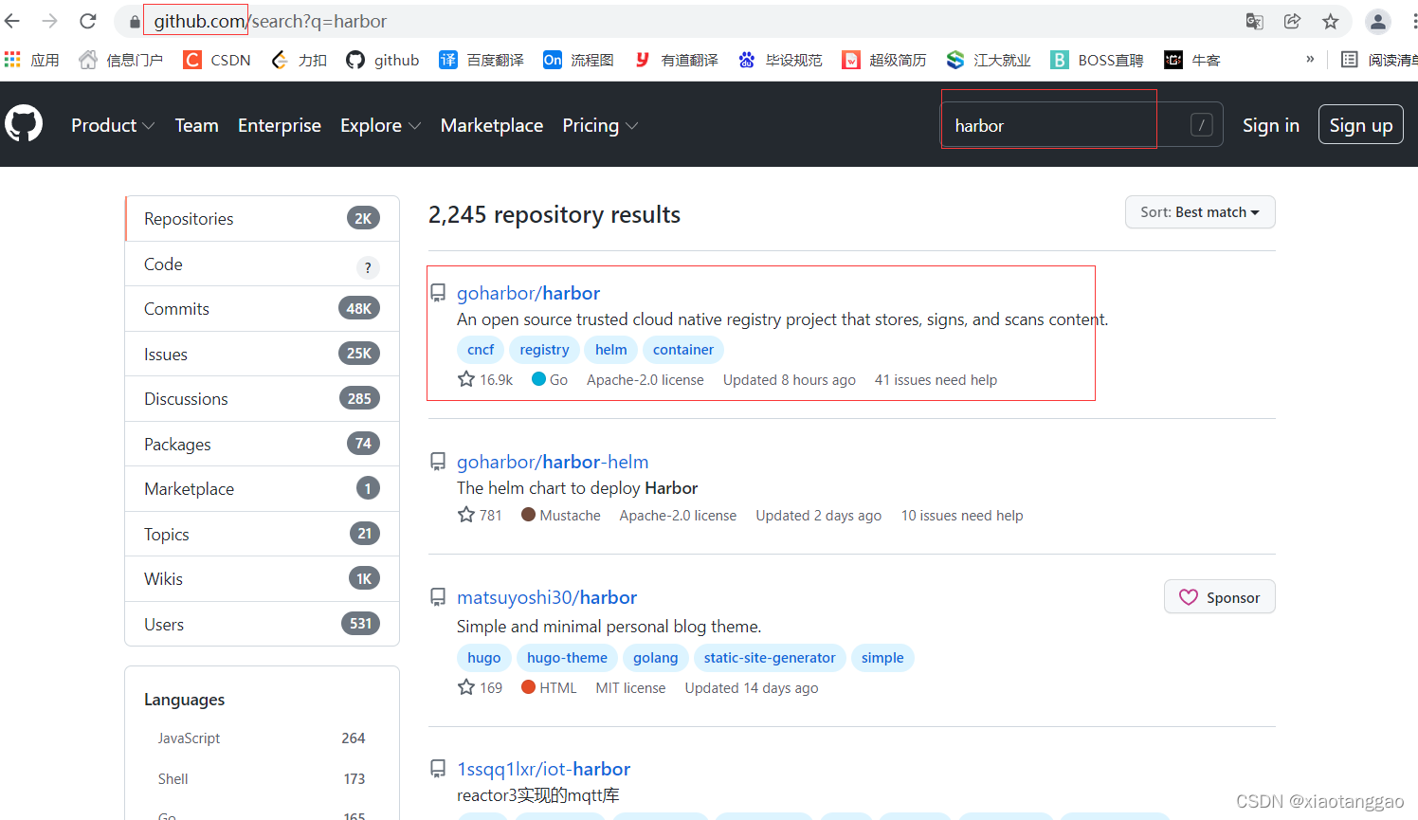
Task: Open the Sort: Best match dropdown
Action: [x=1200, y=212]
